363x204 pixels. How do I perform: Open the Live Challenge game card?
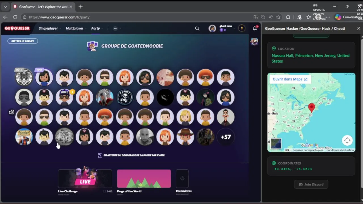pyautogui.click(x=85, y=179)
